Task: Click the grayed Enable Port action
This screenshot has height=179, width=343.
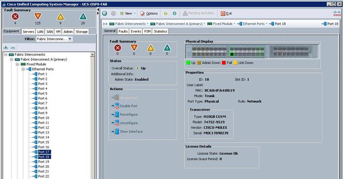Action: pyautogui.click(x=124, y=98)
